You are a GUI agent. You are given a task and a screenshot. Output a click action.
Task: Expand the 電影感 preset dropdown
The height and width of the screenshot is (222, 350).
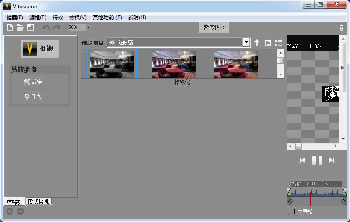pyautogui.click(x=246, y=42)
